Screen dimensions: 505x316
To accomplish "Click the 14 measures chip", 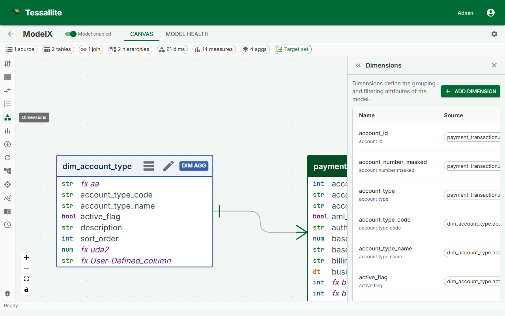I will point(214,49).
